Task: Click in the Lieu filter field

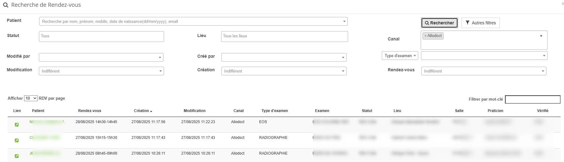Action: coord(284,36)
